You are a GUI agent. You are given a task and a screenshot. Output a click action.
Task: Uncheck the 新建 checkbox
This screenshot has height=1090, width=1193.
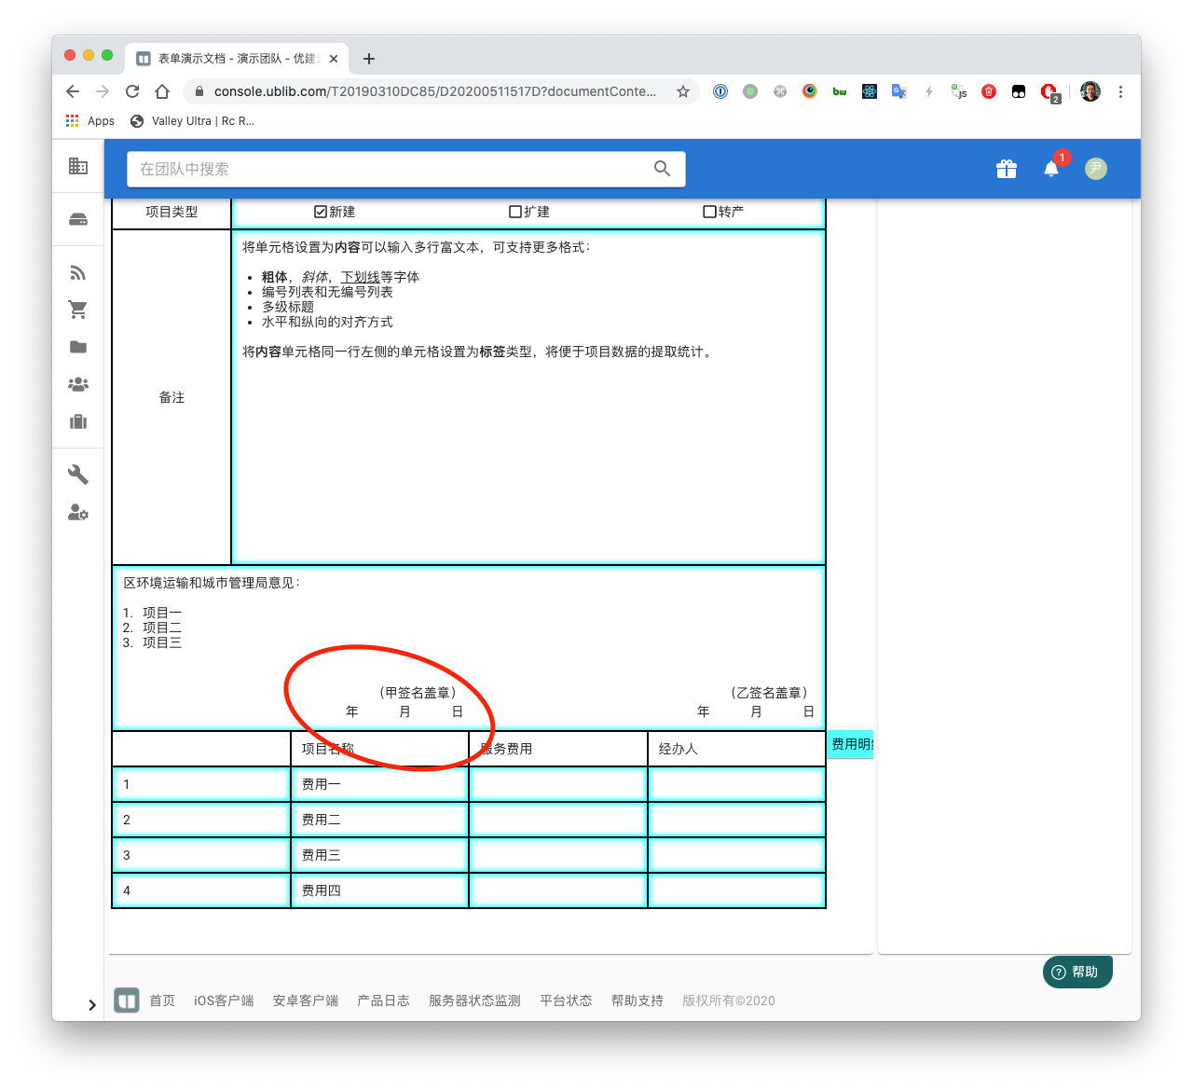[x=321, y=212]
